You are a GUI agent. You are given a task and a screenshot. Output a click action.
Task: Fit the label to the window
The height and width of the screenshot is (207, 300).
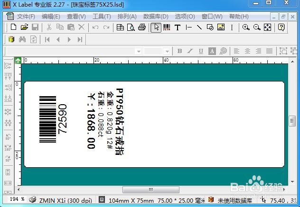pyautogui.click(x=267, y=27)
